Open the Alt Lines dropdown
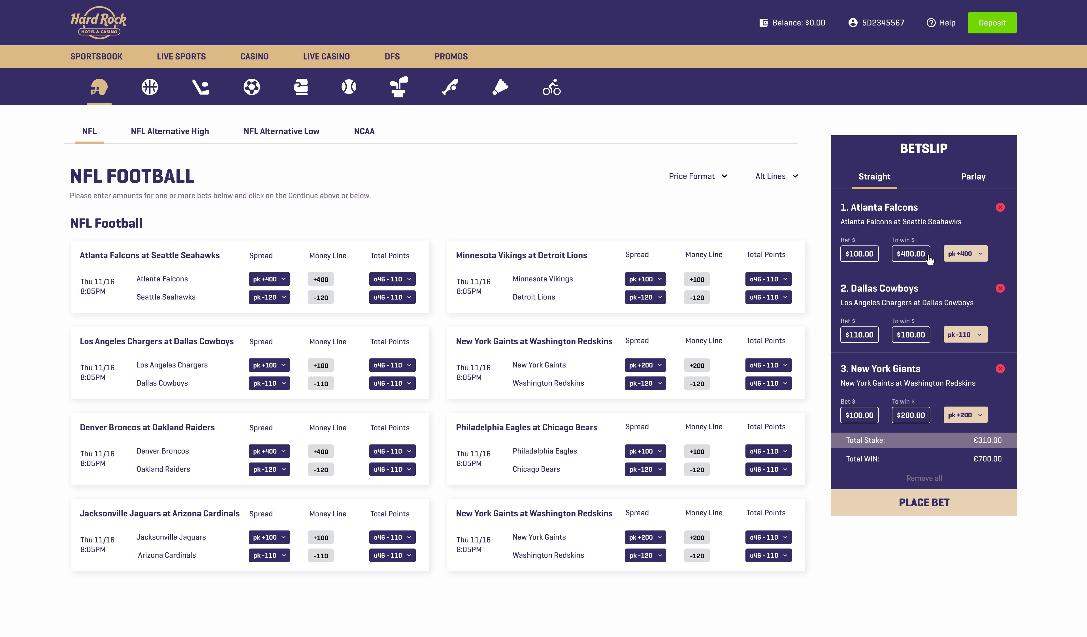 (776, 176)
